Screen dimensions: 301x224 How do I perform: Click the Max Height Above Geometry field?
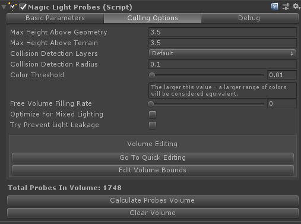[x=223, y=32]
